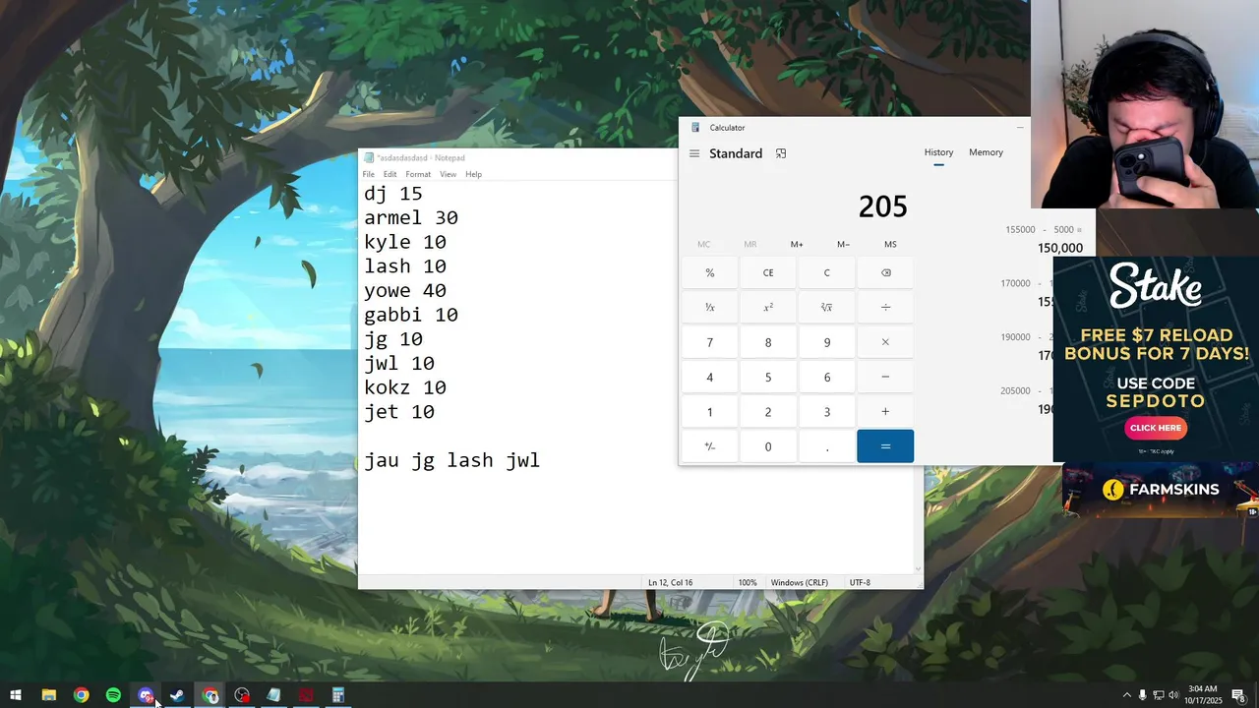This screenshot has height=708, width=1259.
Task: Open Notepad Help menu
Action: [473, 174]
